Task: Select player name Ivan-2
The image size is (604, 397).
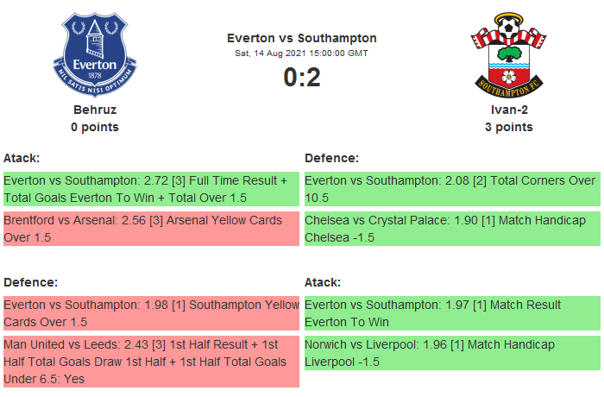Action: (508, 110)
